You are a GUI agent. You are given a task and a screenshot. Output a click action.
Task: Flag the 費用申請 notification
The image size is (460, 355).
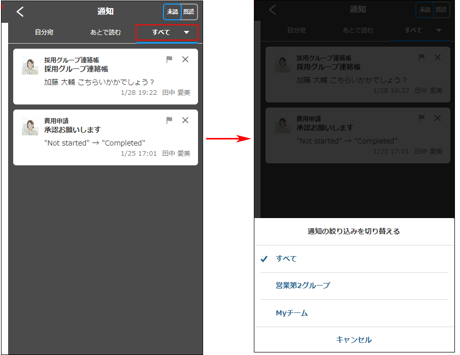[x=170, y=120]
